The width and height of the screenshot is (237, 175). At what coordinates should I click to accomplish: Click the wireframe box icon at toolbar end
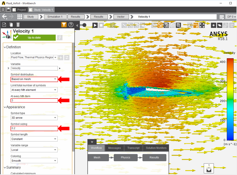click(232, 25)
